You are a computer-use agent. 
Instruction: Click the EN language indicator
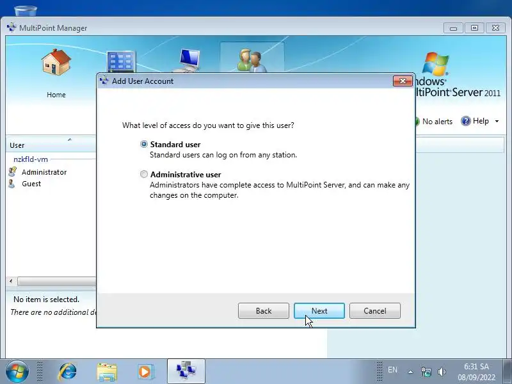coord(392,370)
